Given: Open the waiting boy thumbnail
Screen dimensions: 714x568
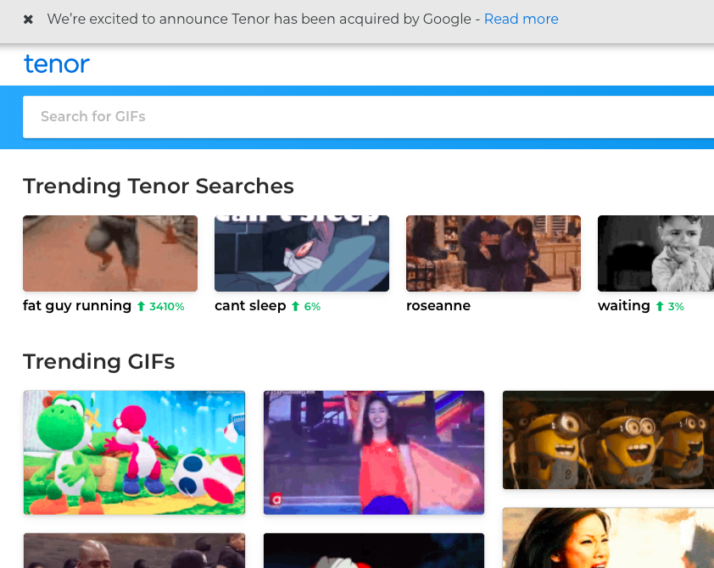Looking at the screenshot, I should tap(655, 253).
